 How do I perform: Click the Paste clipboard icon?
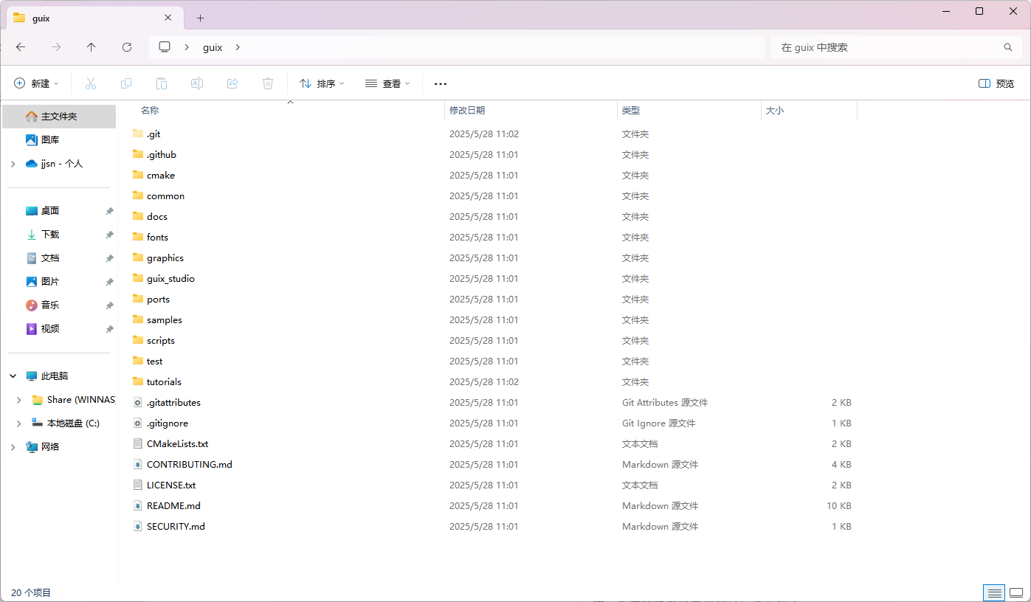tap(162, 84)
